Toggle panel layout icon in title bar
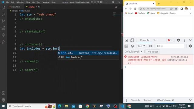 pyautogui.click(x=95, y=2)
